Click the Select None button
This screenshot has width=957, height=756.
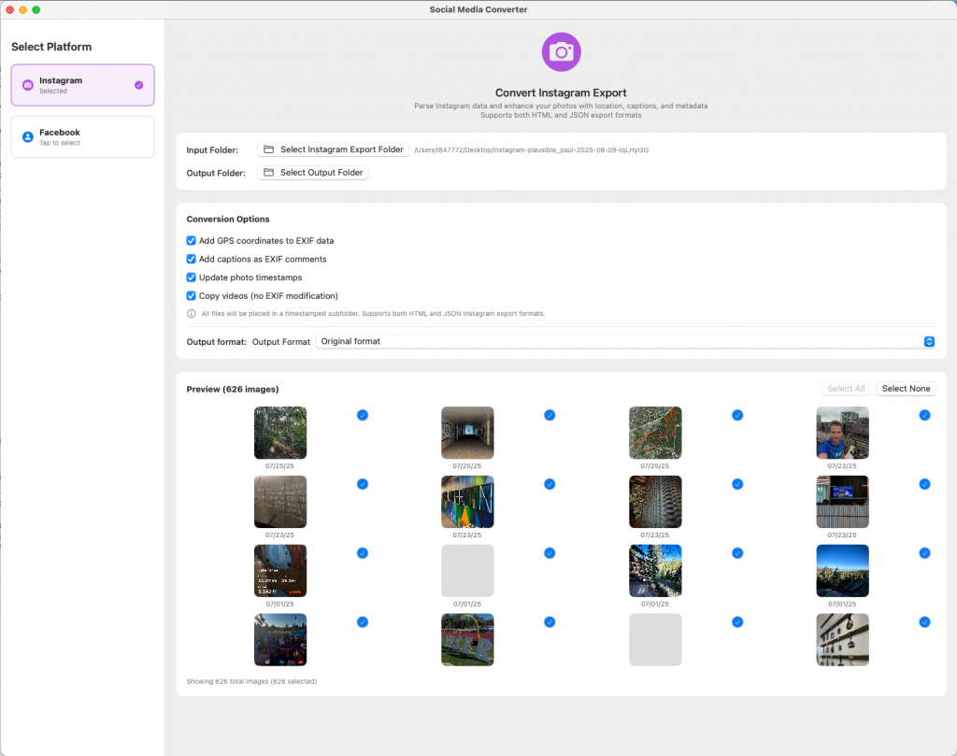point(906,389)
